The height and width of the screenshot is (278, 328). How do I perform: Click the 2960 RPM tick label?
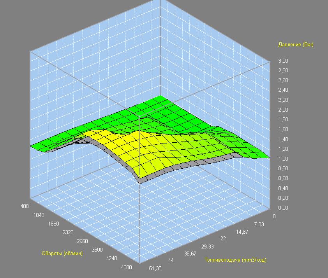click(x=82, y=241)
